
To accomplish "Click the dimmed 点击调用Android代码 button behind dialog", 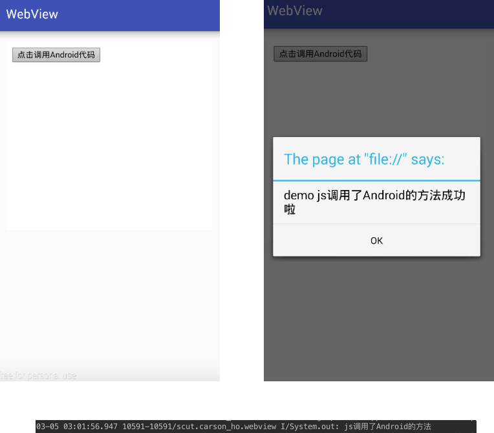I will tap(320, 54).
